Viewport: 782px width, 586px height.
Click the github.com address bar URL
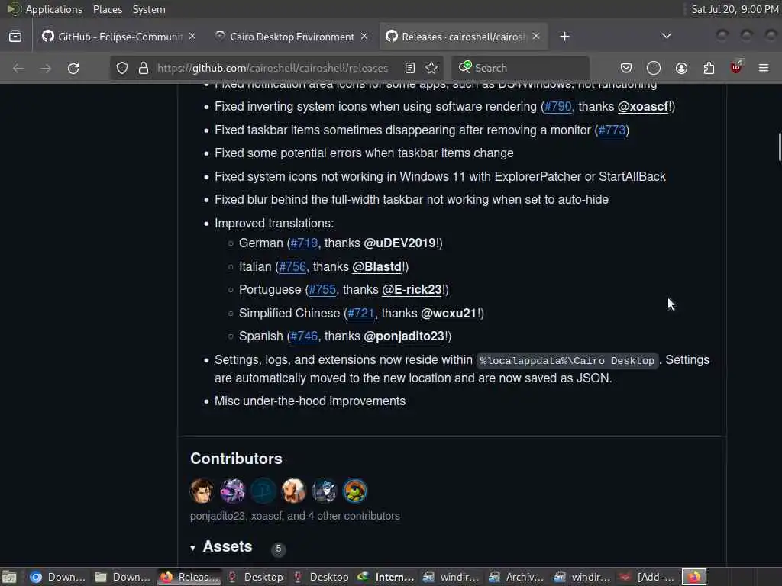click(x=273, y=68)
